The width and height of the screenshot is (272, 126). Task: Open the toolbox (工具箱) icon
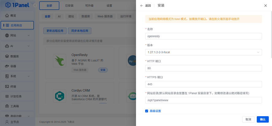tap(7, 106)
